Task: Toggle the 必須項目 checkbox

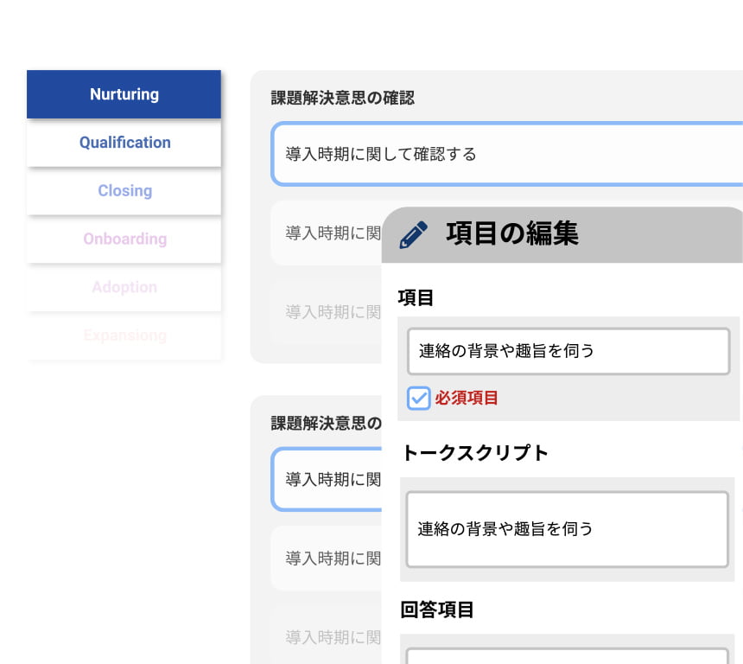Action: (x=418, y=398)
